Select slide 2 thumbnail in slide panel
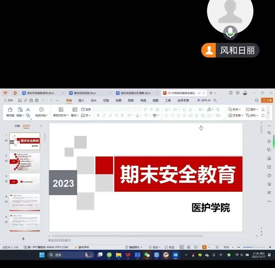This screenshot has width=275, height=268. click(x=24, y=161)
